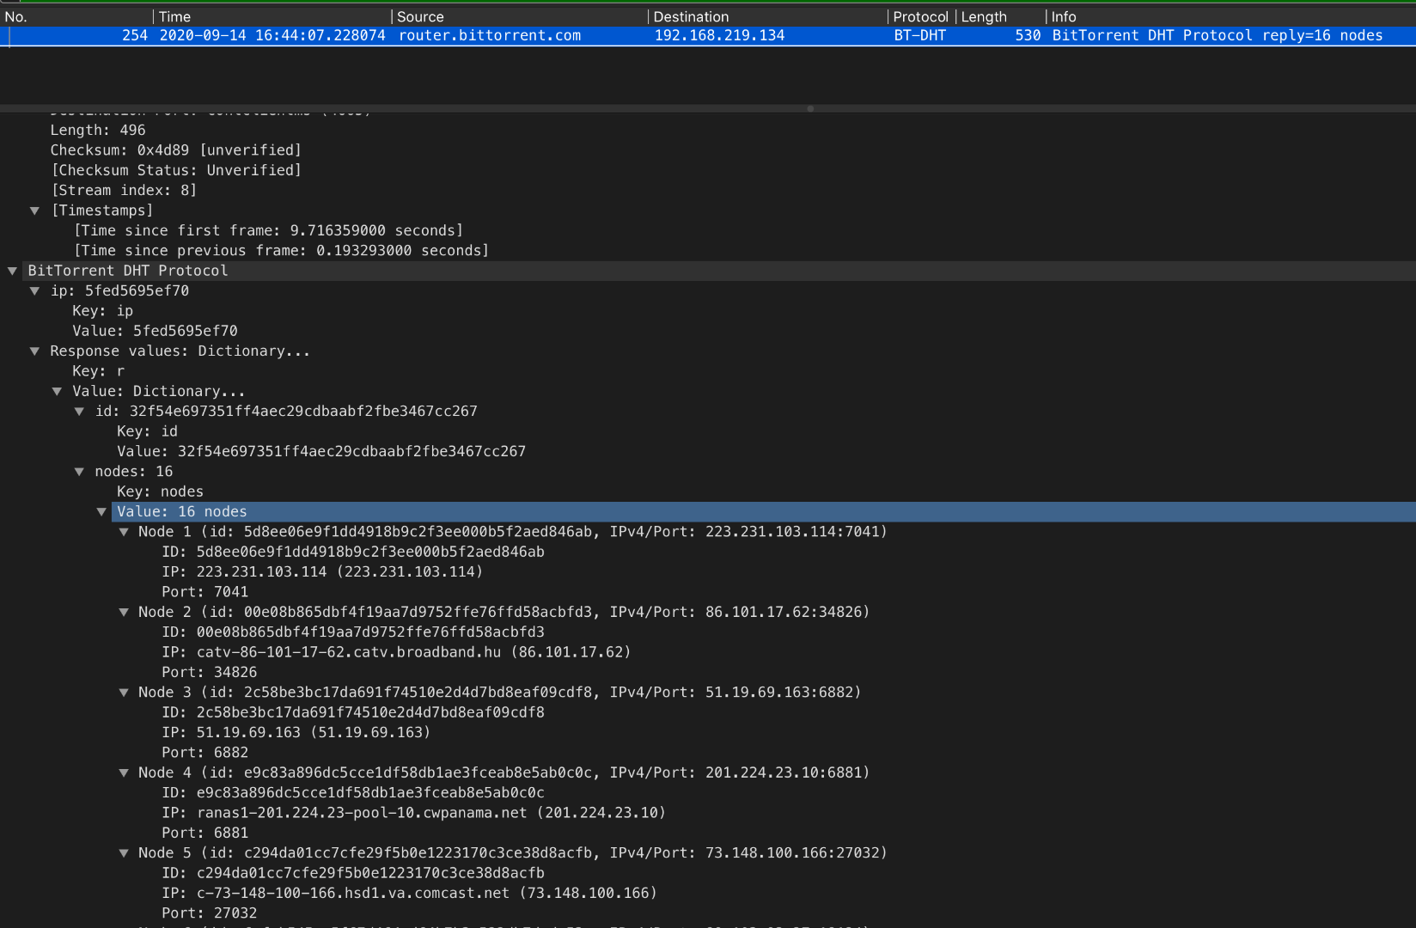
Task: Select the 'Port: 6881' line of Node 4
Action: 204,833
